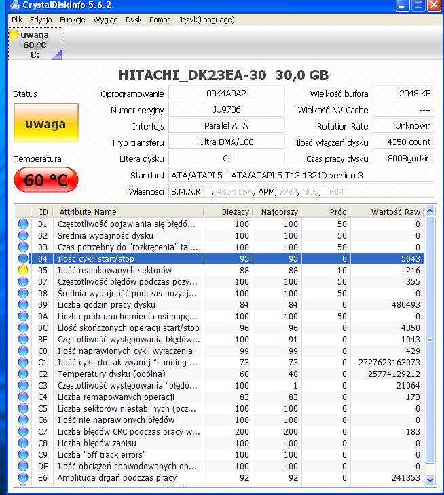
Task: Click status icon for attribute C4
Action: tap(23, 397)
